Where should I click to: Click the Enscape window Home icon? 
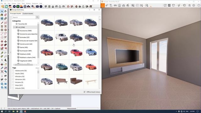coord(103,5)
